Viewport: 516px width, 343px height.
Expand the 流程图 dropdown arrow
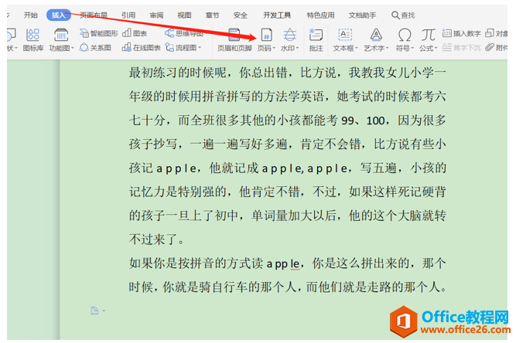(200, 48)
